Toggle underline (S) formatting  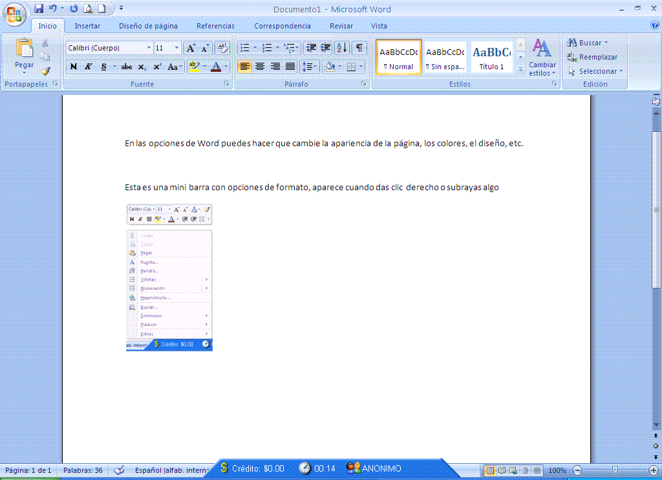103,67
